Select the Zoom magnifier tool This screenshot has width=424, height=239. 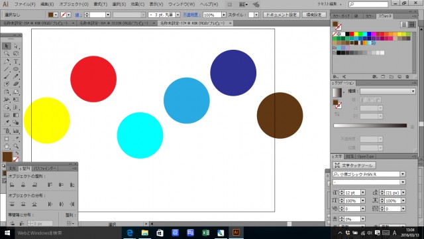(16, 146)
